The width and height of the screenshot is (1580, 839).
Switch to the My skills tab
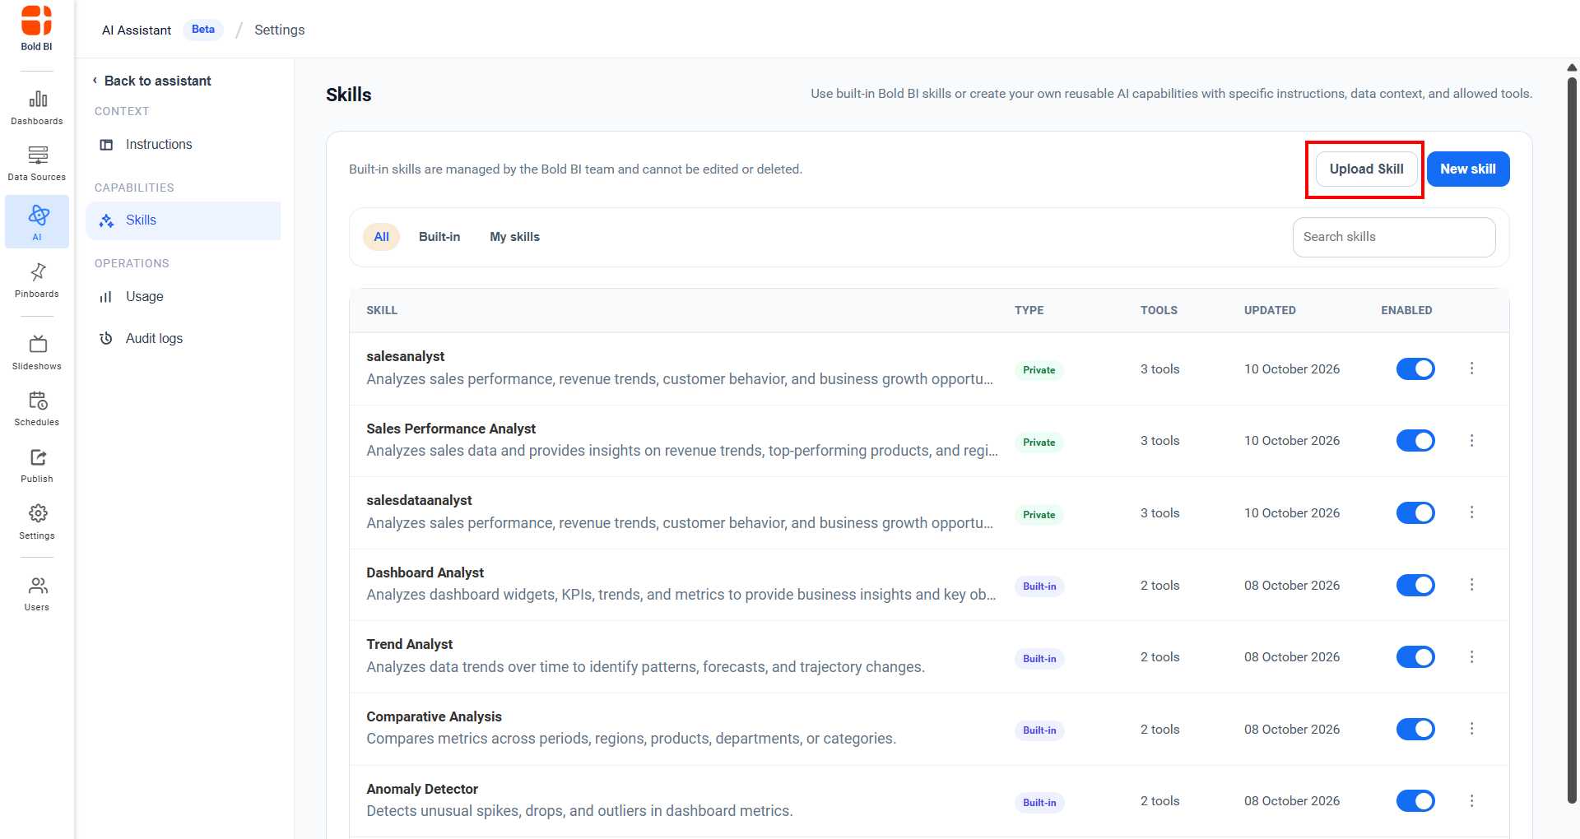point(515,237)
